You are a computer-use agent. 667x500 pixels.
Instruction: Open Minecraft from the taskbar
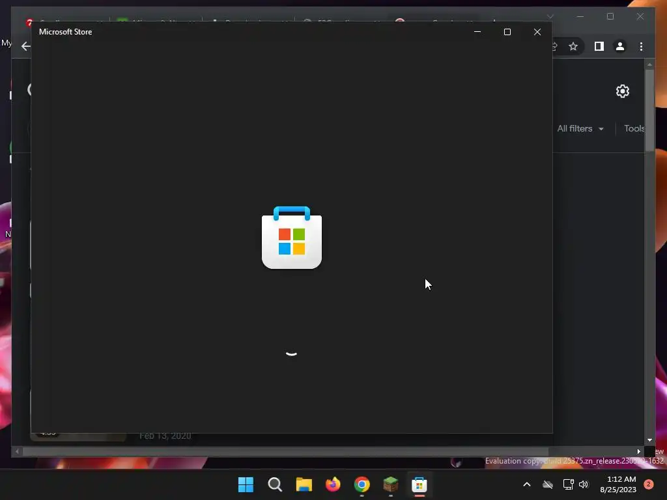391,484
